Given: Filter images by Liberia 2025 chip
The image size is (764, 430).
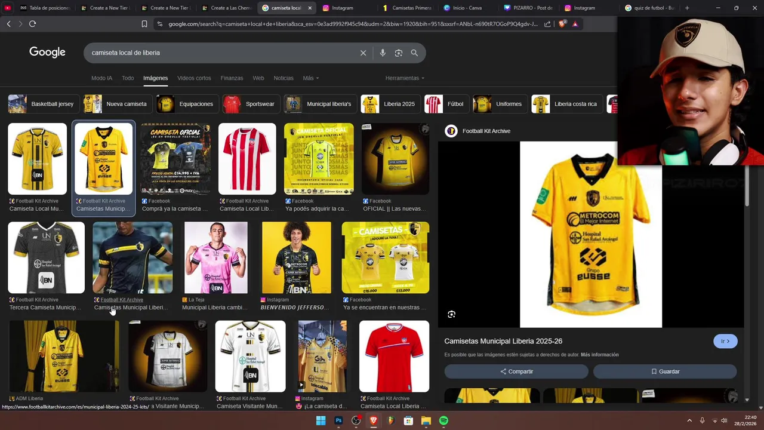Looking at the screenshot, I should pyautogui.click(x=390, y=104).
